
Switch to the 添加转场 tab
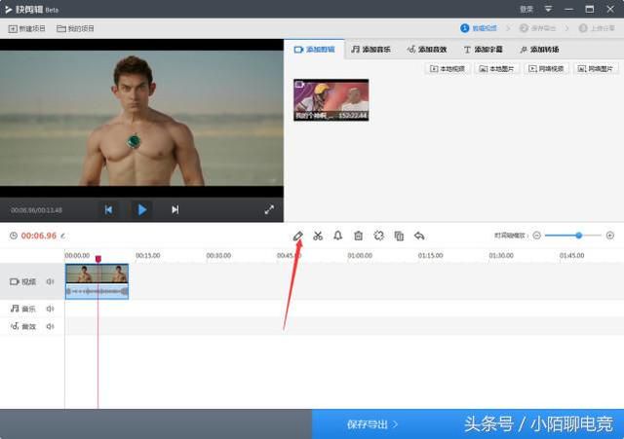point(539,50)
